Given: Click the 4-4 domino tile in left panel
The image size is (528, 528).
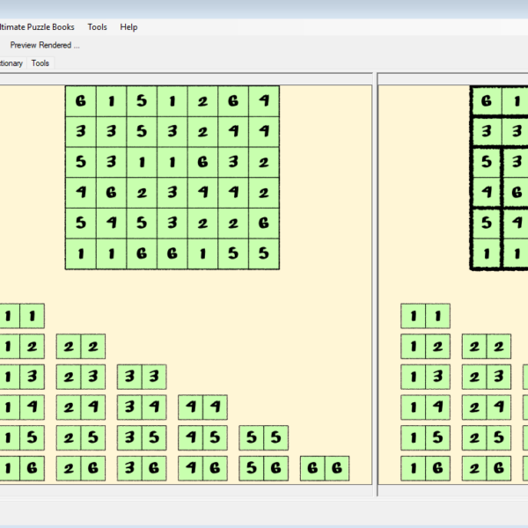Looking at the screenshot, I should [203, 407].
